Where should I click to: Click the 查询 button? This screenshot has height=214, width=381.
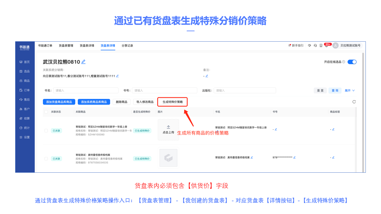click(335, 91)
